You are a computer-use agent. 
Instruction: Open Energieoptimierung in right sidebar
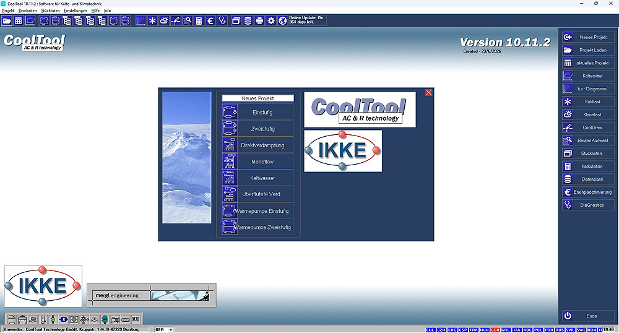[588, 192]
